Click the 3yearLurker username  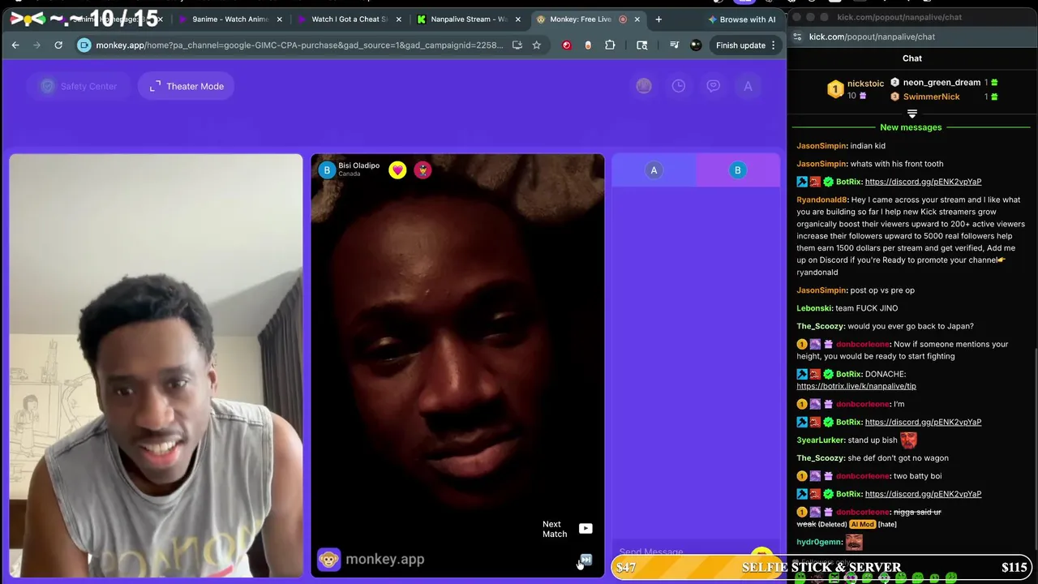pos(821,440)
